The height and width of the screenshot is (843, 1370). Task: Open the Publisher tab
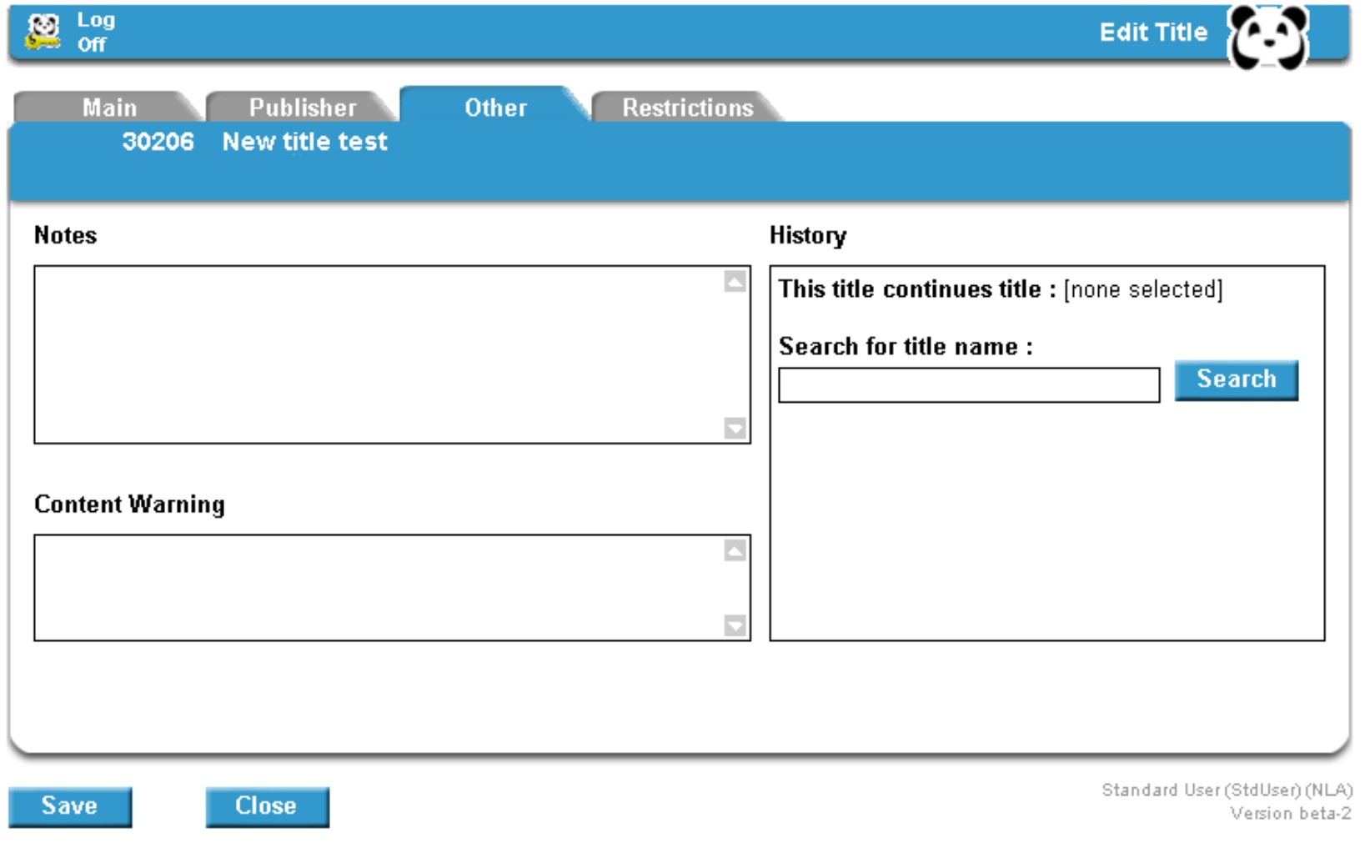(302, 108)
